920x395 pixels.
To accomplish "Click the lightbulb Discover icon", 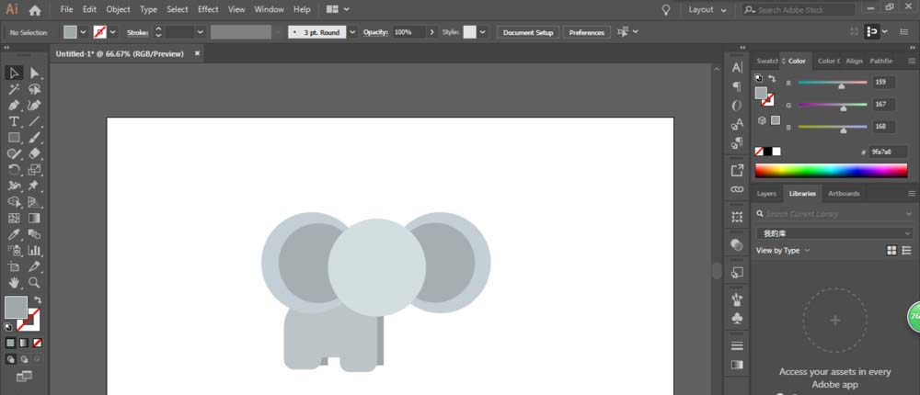I will pos(666,10).
